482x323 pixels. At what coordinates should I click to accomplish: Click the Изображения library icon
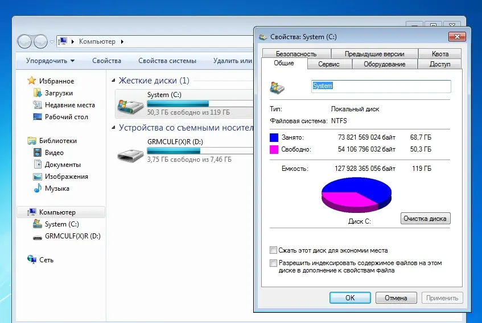38,177
